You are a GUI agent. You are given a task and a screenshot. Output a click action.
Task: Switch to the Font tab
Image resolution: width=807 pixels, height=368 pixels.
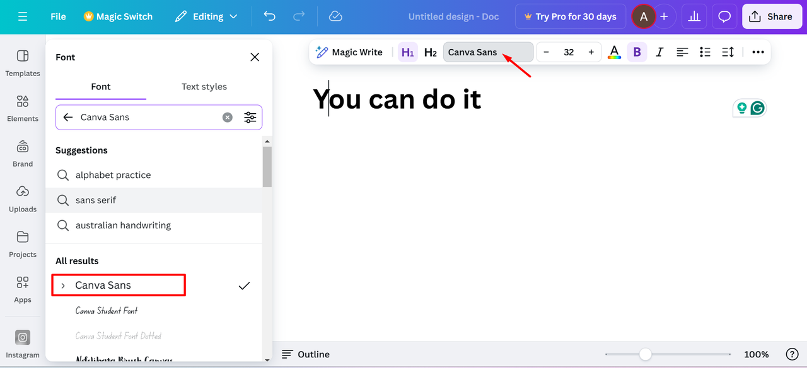coord(101,87)
